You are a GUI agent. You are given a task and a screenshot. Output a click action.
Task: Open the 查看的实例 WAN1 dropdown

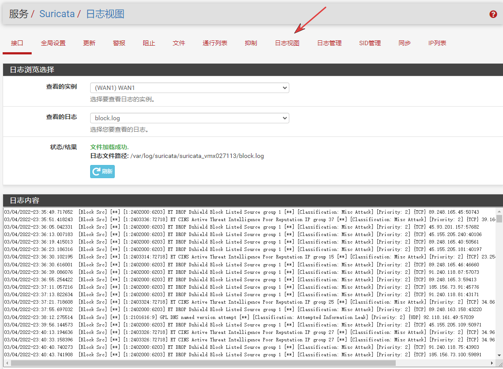point(190,88)
